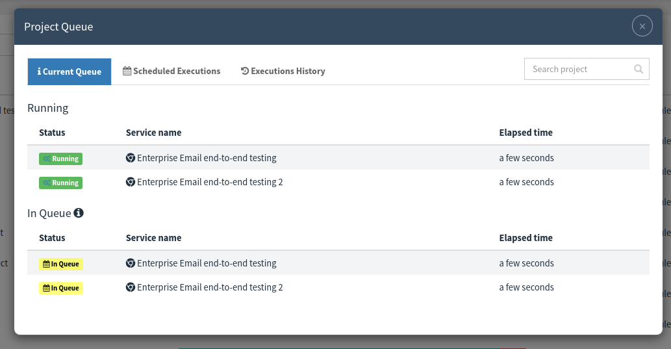Click the info icon on Current Queue tab
This screenshot has height=349, width=671.
coord(40,71)
